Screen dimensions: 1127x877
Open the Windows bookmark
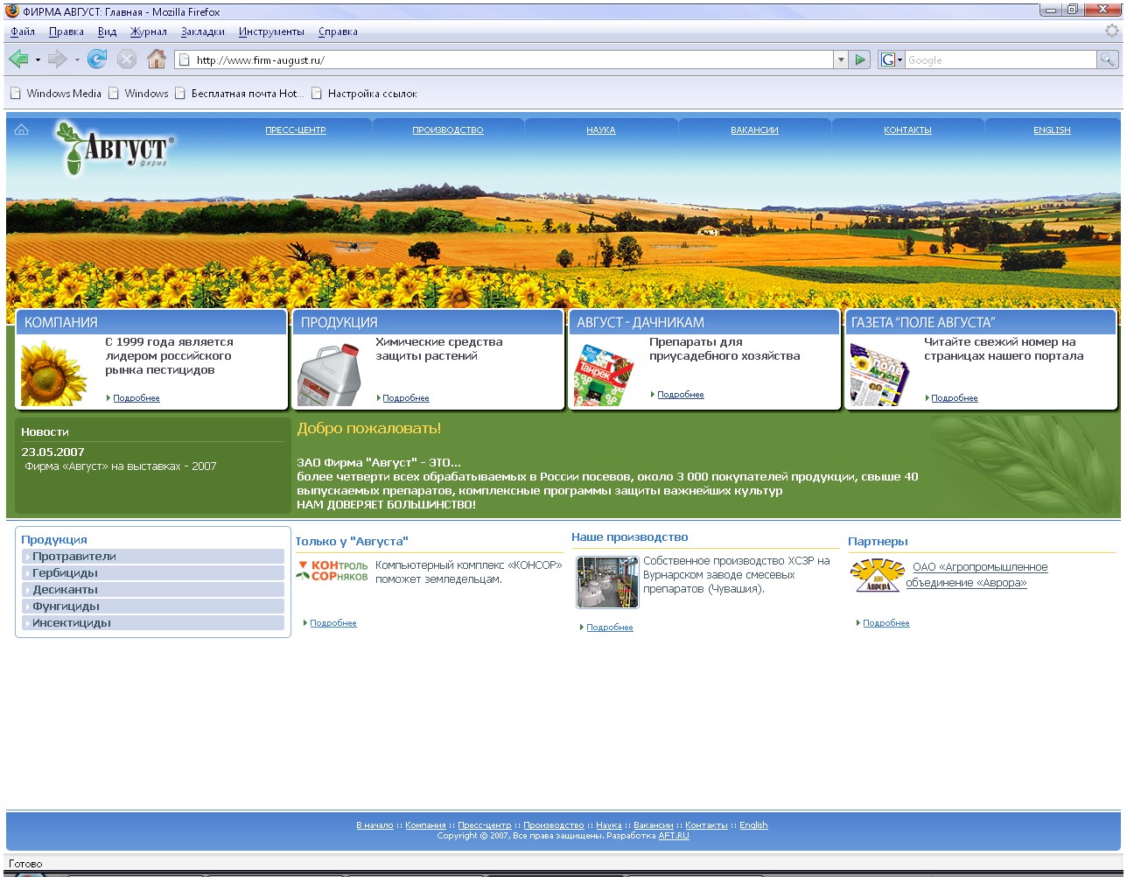click(138, 94)
